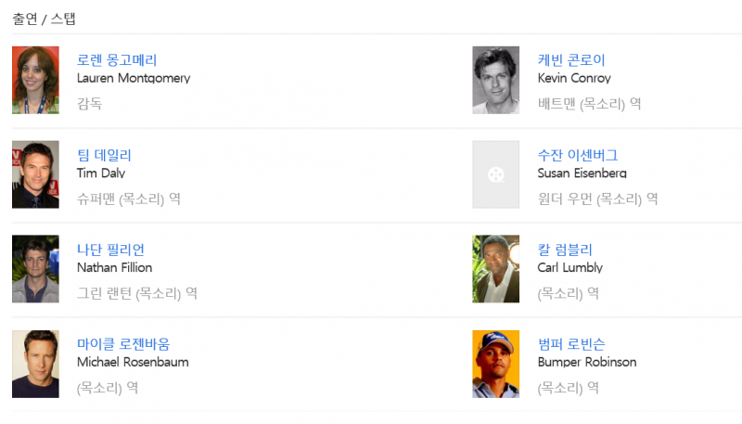Open Bumper Robinson's profile photo
Screen dimensions: 742x424
coord(495,364)
